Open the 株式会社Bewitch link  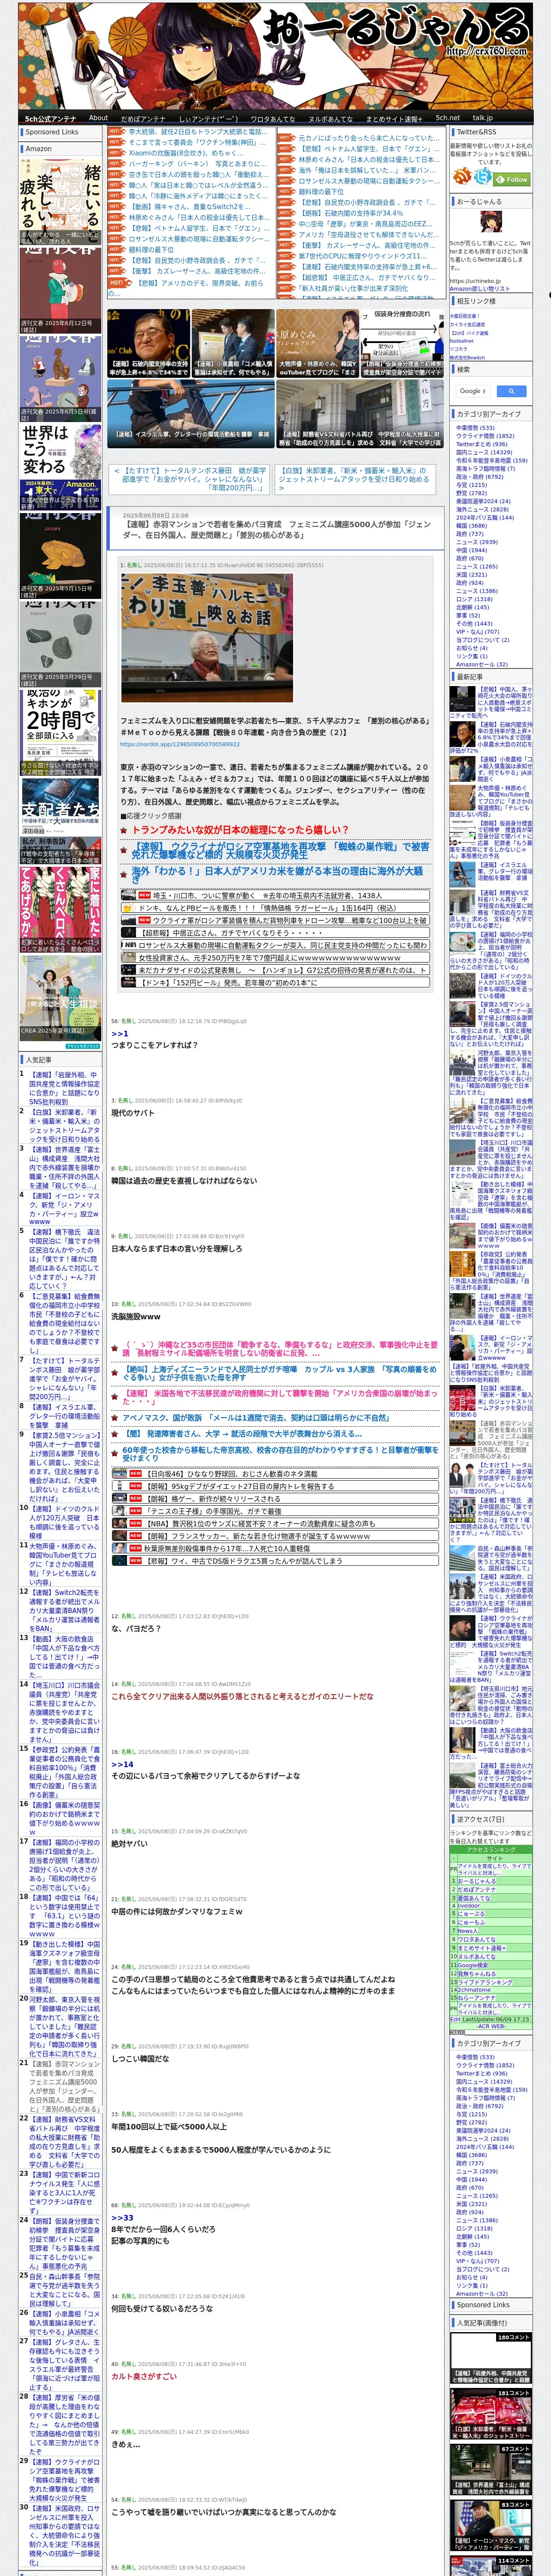(x=467, y=357)
